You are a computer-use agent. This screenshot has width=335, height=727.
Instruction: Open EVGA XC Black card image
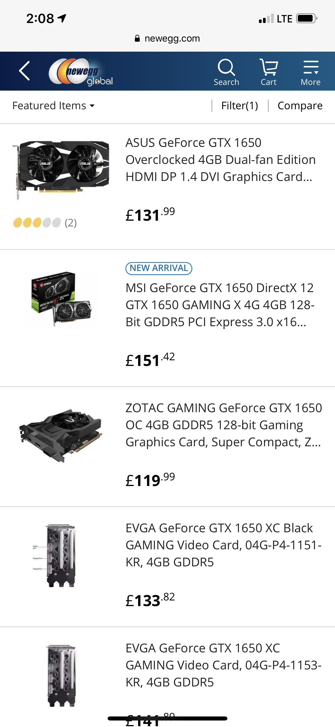coord(60,556)
